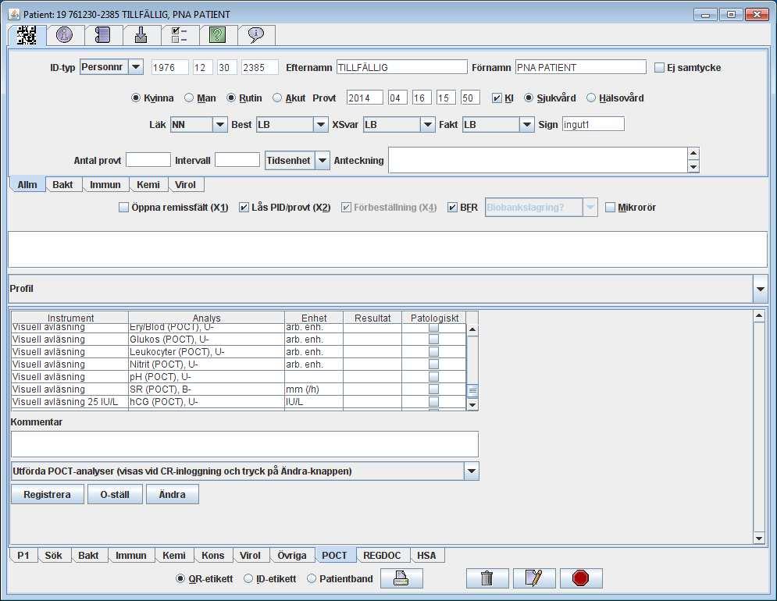Switch to the Bakt upper tab
The image size is (777, 601).
62,185
